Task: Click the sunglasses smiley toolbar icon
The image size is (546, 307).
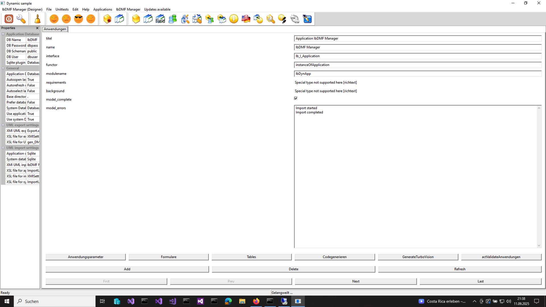Action: [x=78, y=19]
